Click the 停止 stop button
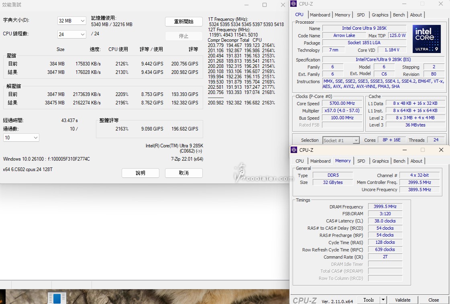 pos(184,36)
